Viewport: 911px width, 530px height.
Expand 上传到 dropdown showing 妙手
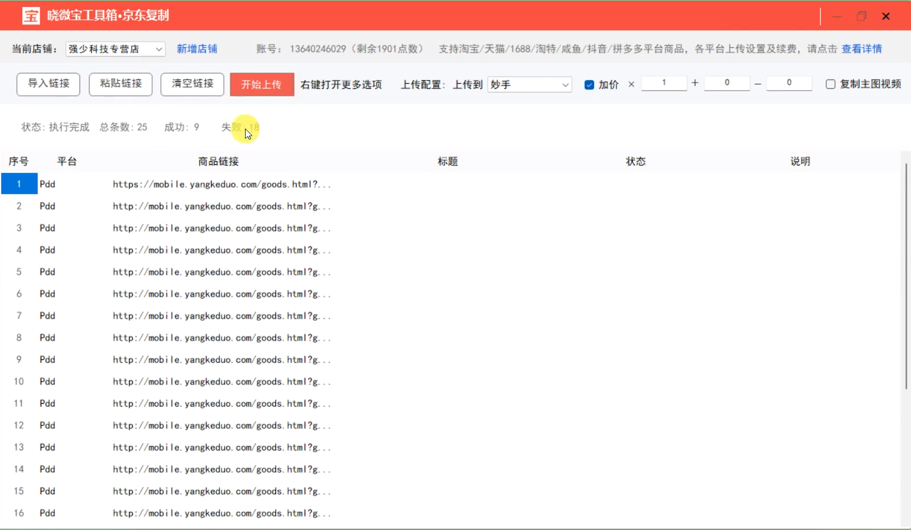point(530,85)
